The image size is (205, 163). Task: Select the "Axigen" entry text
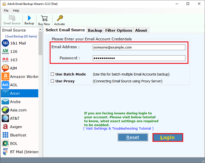pyautogui.click(x=16, y=127)
